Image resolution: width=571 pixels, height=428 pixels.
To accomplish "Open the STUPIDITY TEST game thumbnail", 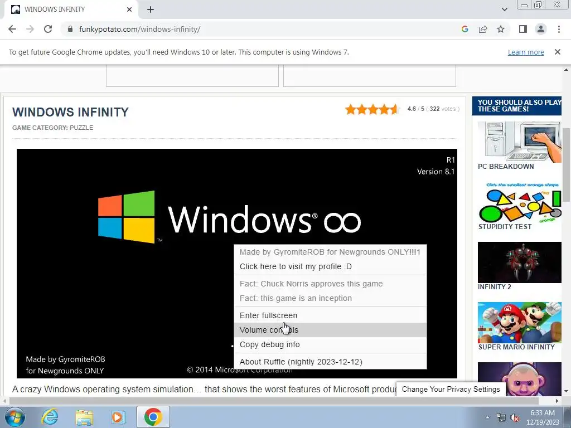I will coord(519,202).
